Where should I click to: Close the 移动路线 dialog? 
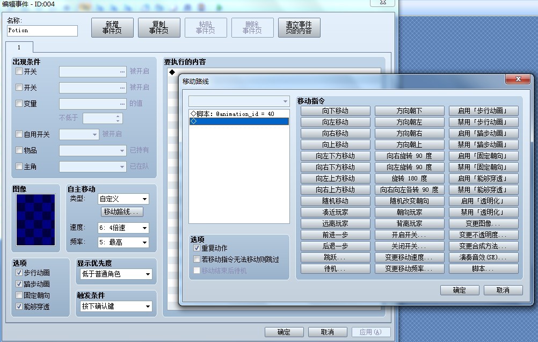[518, 79]
